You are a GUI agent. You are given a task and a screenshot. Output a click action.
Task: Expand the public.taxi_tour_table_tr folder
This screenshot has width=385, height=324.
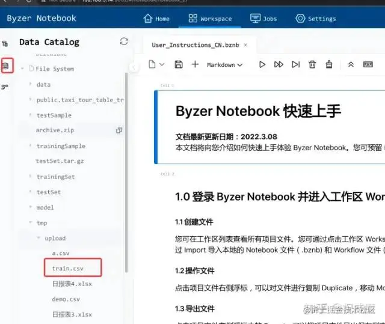pos(30,100)
